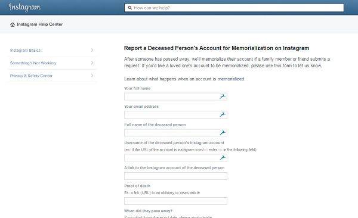The height and width of the screenshot is (218, 358).
Task: Click the Proof of death input field
Action: [175, 201]
